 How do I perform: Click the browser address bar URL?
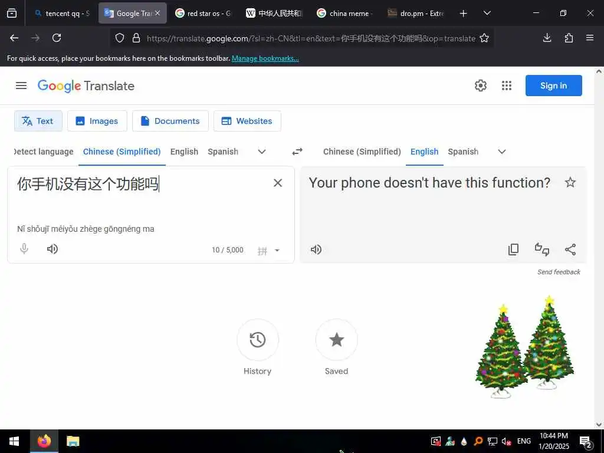point(311,38)
